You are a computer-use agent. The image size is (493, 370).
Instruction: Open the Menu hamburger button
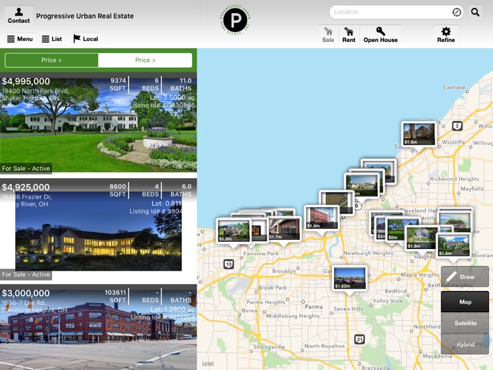pyautogui.click(x=20, y=39)
